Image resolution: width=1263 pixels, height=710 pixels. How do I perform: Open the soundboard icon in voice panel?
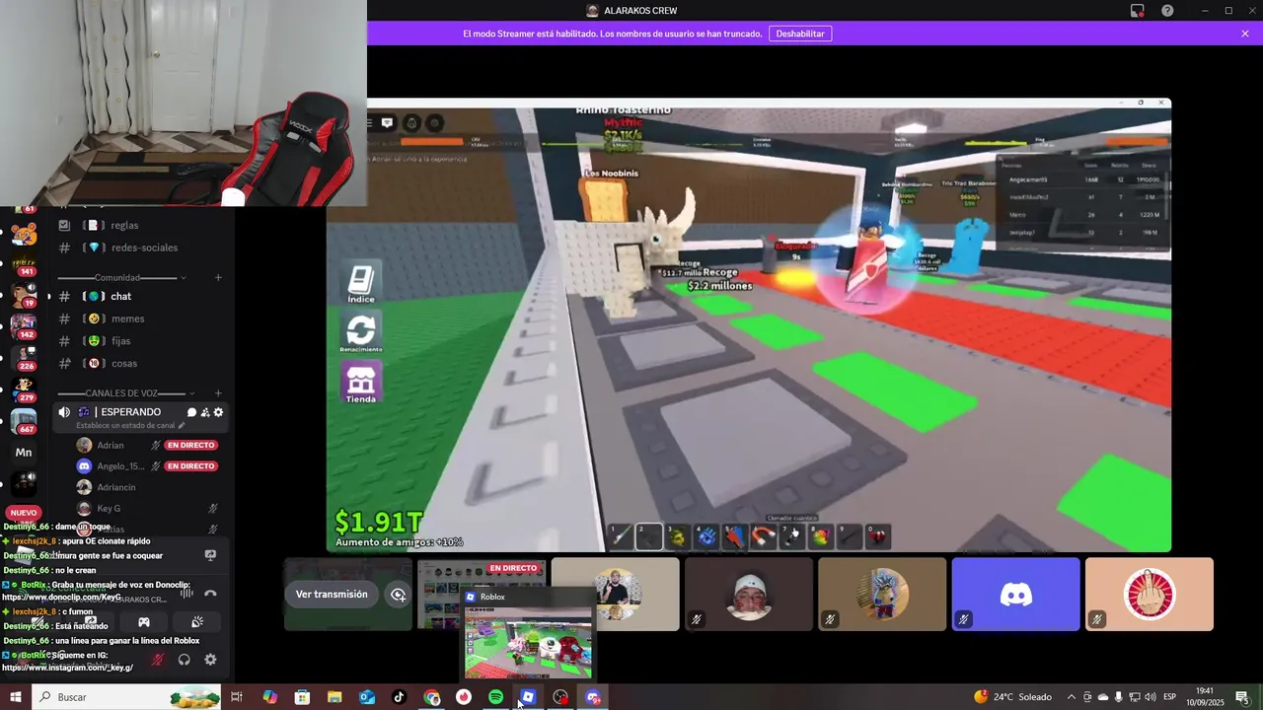[x=197, y=622]
